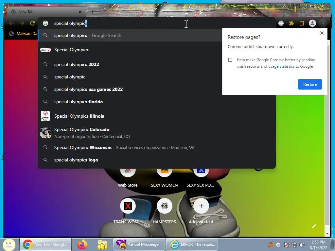Click the Action Center flag tray icon
This screenshot has width=335, height=251.
[286, 245]
